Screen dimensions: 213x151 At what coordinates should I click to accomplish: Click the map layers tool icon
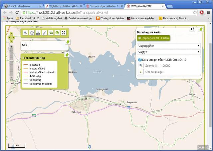pos(51,33)
